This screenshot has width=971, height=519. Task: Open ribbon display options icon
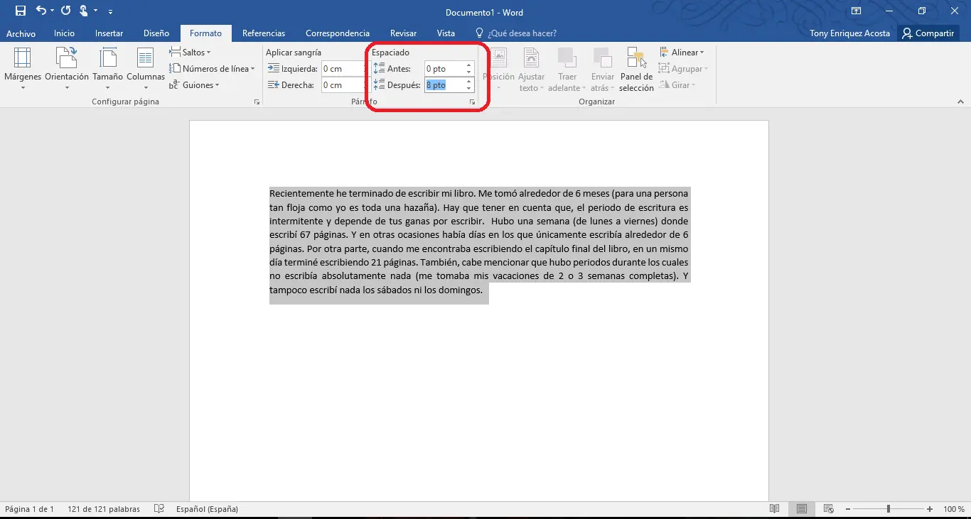[x=856, y=11]
